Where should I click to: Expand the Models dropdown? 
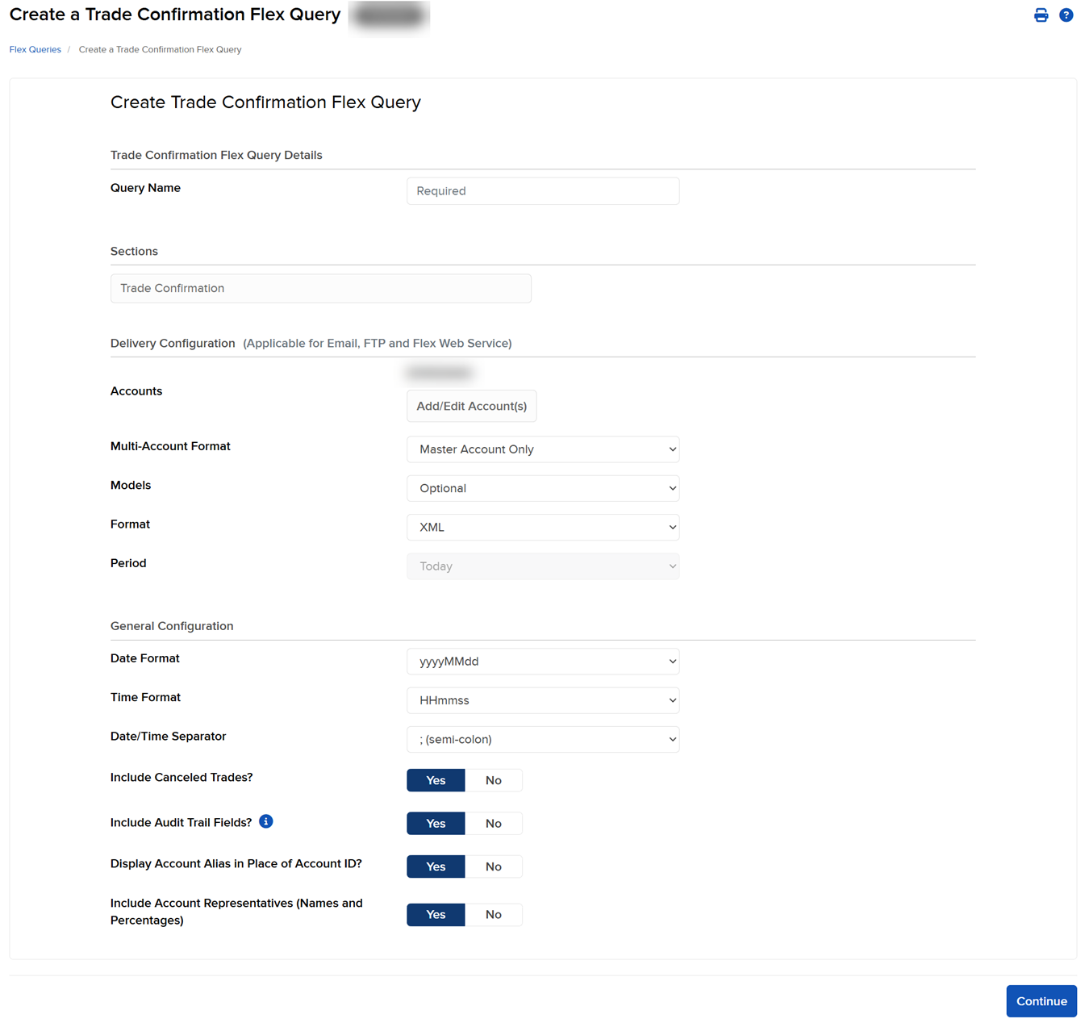click(542, 488)
